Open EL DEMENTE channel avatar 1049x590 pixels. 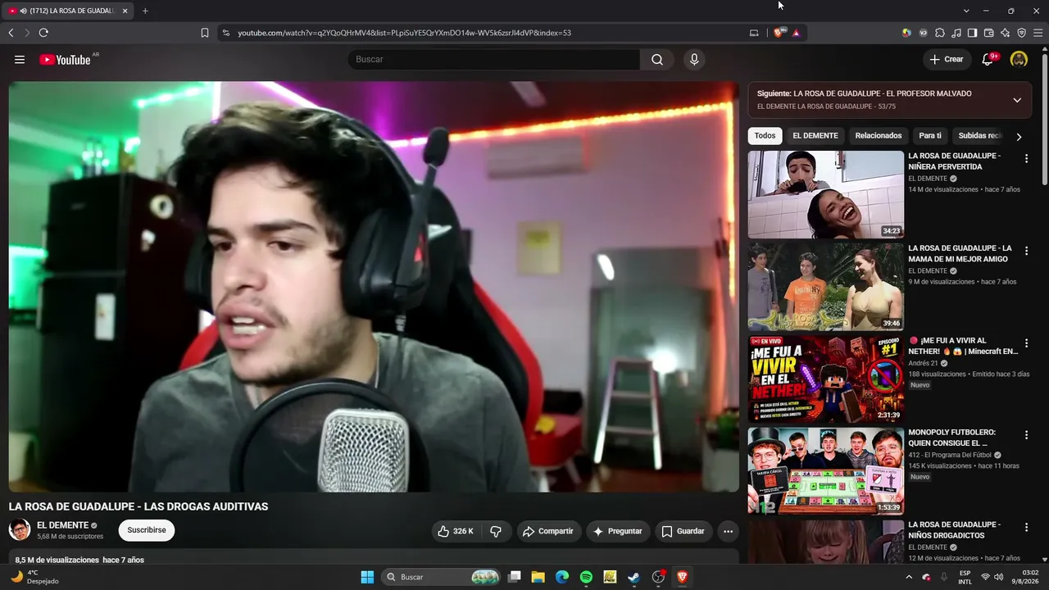click(20, 529)
